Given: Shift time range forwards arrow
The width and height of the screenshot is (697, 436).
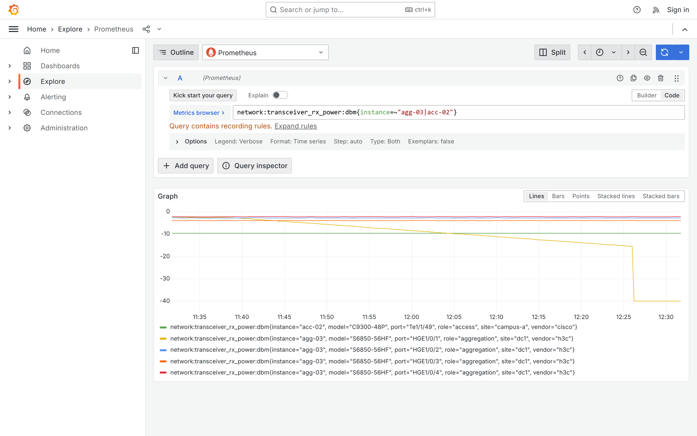Looking at the screenshot, I should [628, 52].
